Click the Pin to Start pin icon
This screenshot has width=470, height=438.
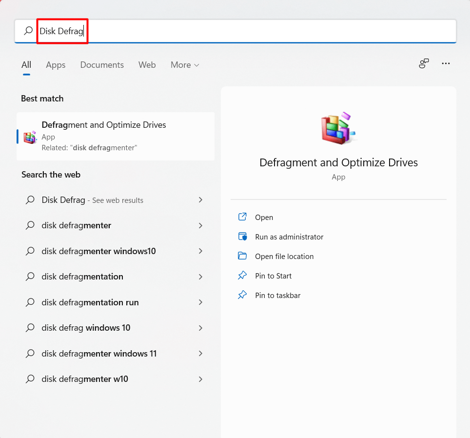242,276
